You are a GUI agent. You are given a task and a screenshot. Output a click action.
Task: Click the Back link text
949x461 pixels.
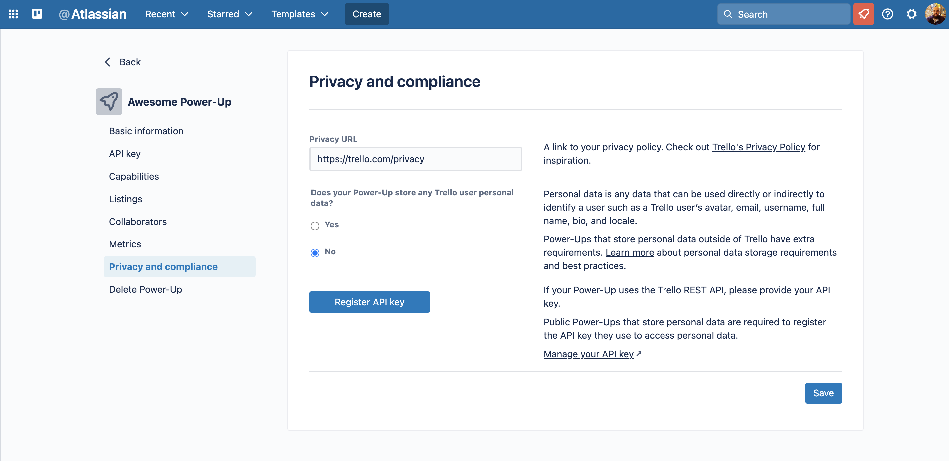click(130, 62)
